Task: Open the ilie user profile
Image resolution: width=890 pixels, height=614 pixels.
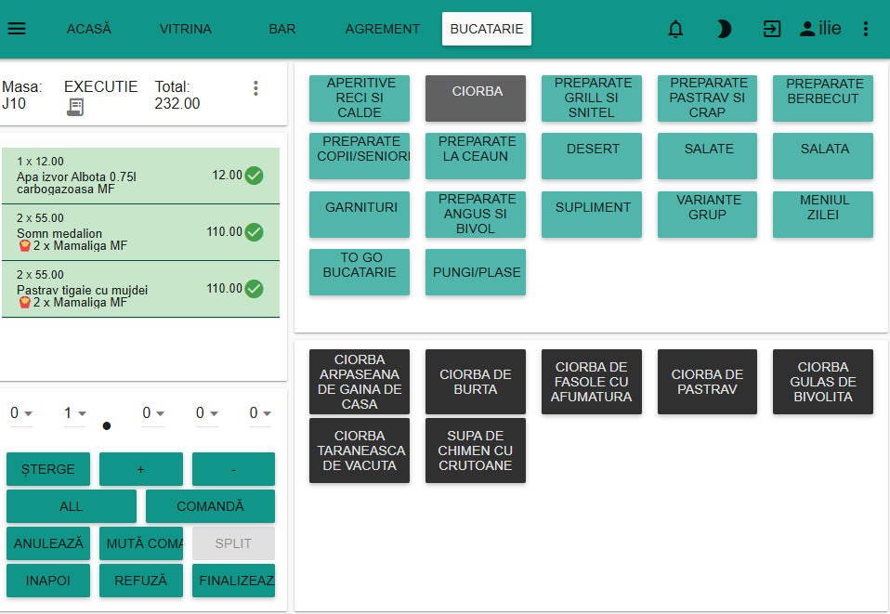Action: click(x=819, y=29)
